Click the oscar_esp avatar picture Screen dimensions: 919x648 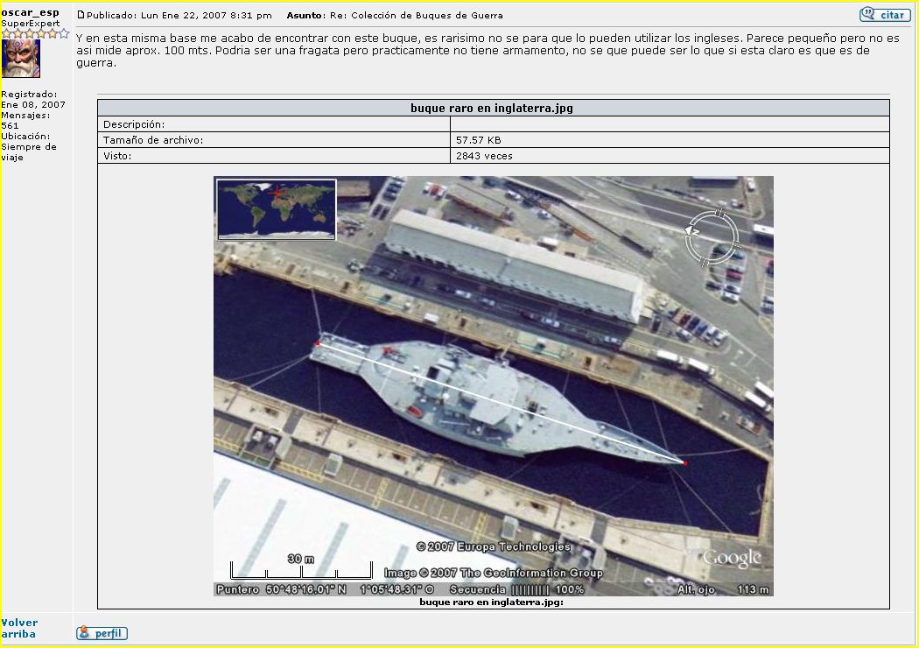point(21,59)
